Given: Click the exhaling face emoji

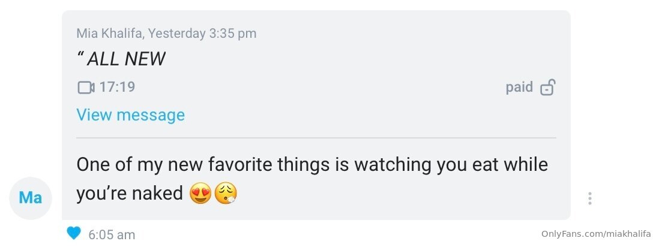Looking at the screenshot, I should click(x=226, y=194).
